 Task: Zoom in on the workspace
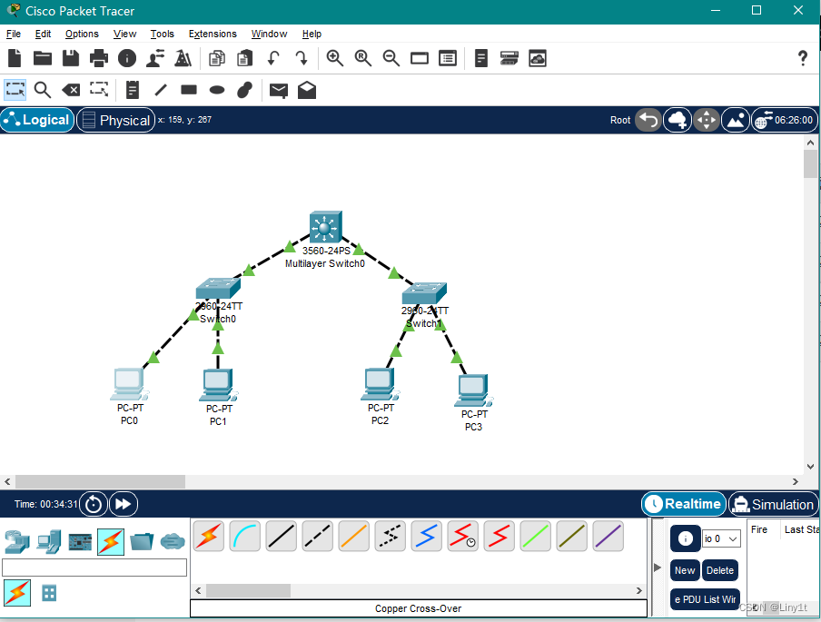tap(334, 58)
